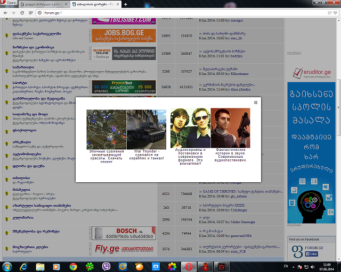Open last poster Maiko Shamugia profile

[x=243, y=222]
